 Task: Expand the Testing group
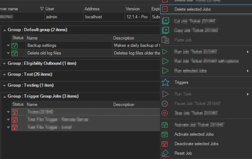(x=4, y=85)
